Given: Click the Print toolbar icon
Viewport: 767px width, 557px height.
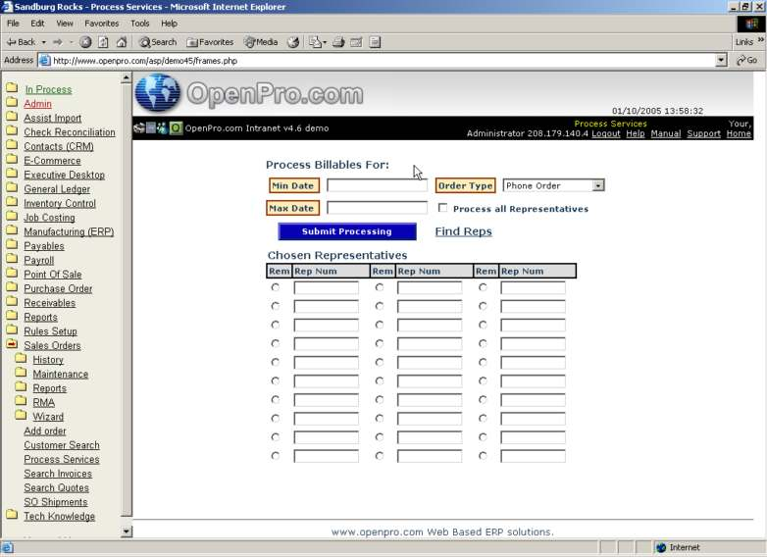Looking at the screenshot, I should 338,42.
